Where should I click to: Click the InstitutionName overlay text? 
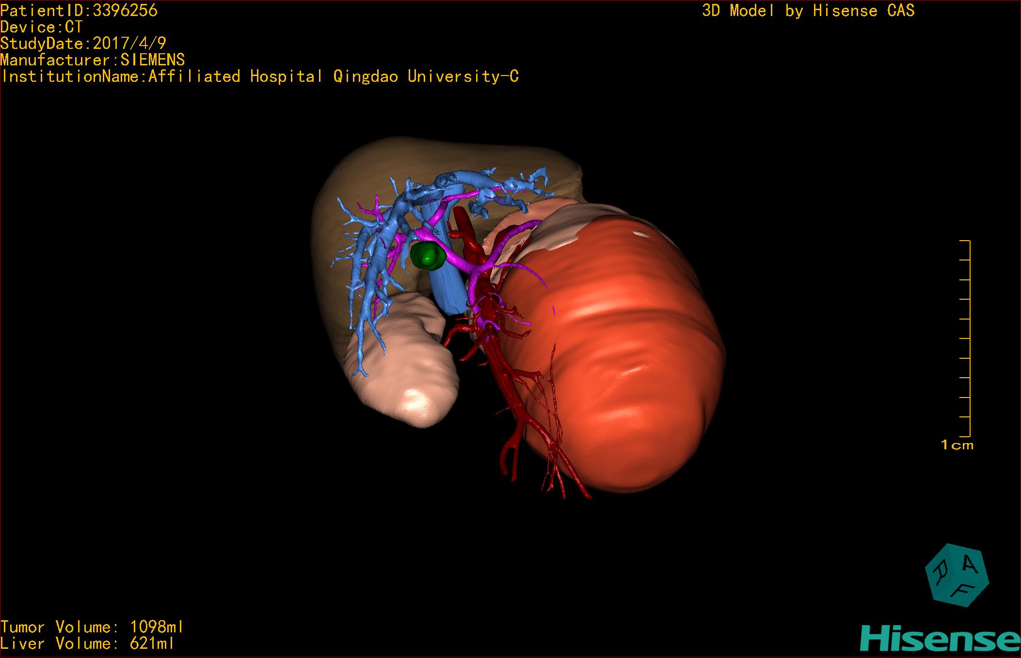pyautogui.click(x=259, y=76)
